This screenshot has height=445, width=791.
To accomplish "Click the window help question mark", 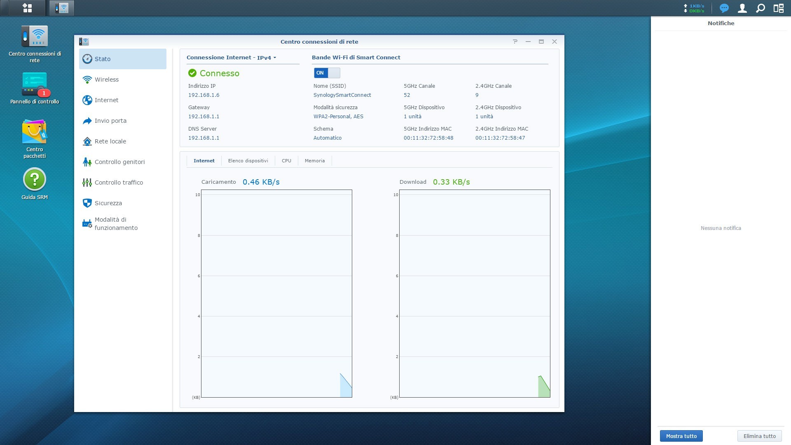I will [515, 42].
